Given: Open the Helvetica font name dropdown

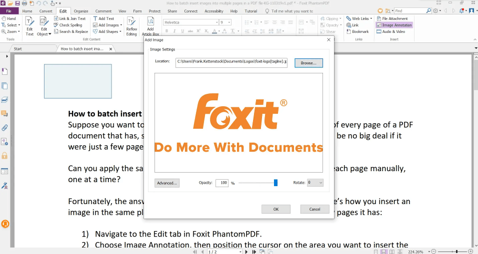Looking at the screenshot, I should (216, 22).
